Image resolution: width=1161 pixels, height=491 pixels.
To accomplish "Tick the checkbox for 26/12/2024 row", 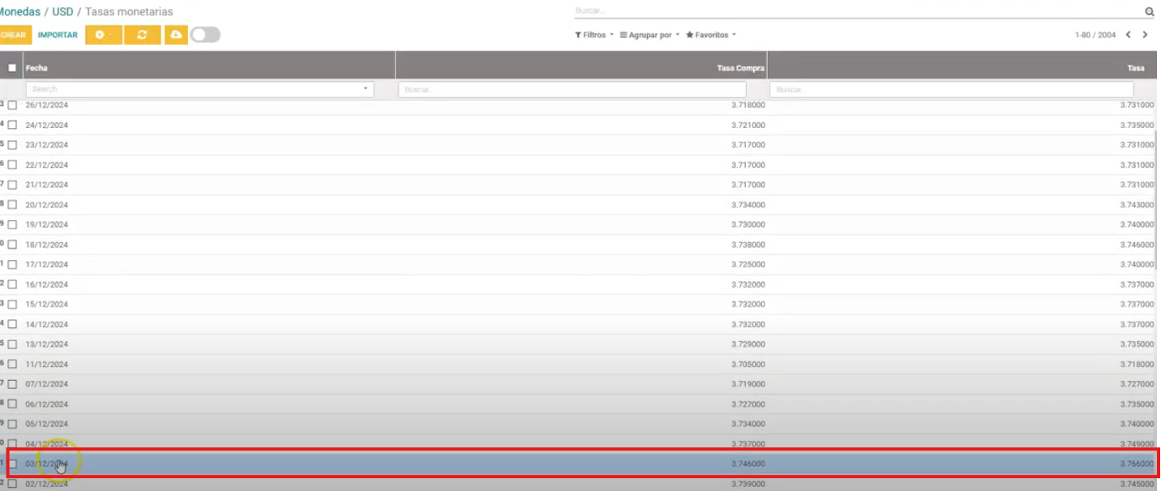I will click(x=12, y=105).
